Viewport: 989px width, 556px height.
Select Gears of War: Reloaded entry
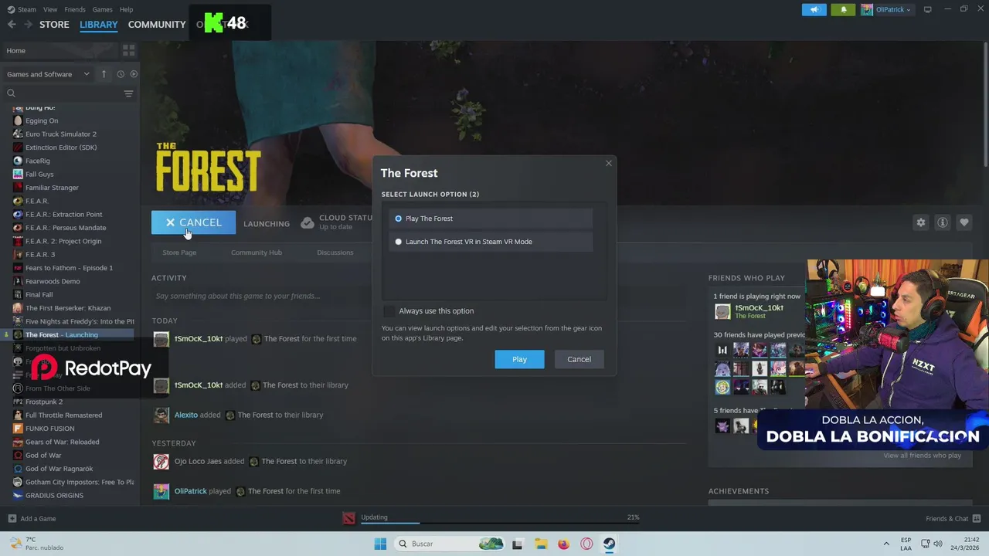pos(63,442)
